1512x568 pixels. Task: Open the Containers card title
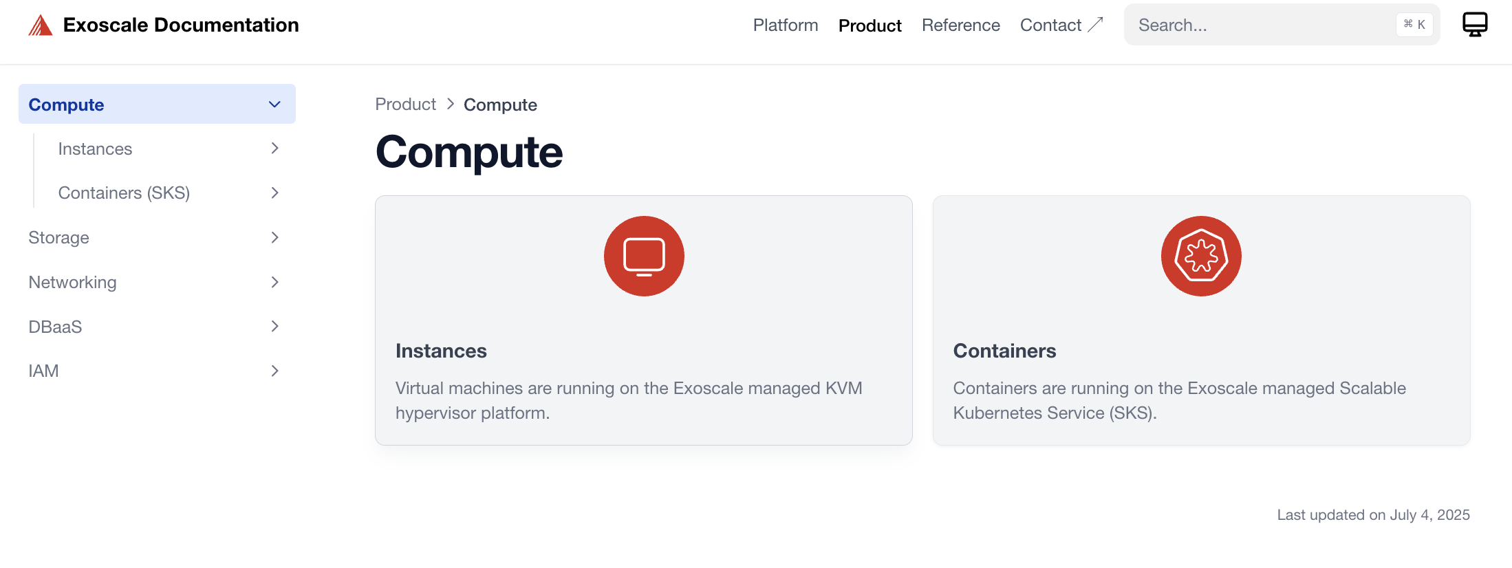tap(1004, 351)
